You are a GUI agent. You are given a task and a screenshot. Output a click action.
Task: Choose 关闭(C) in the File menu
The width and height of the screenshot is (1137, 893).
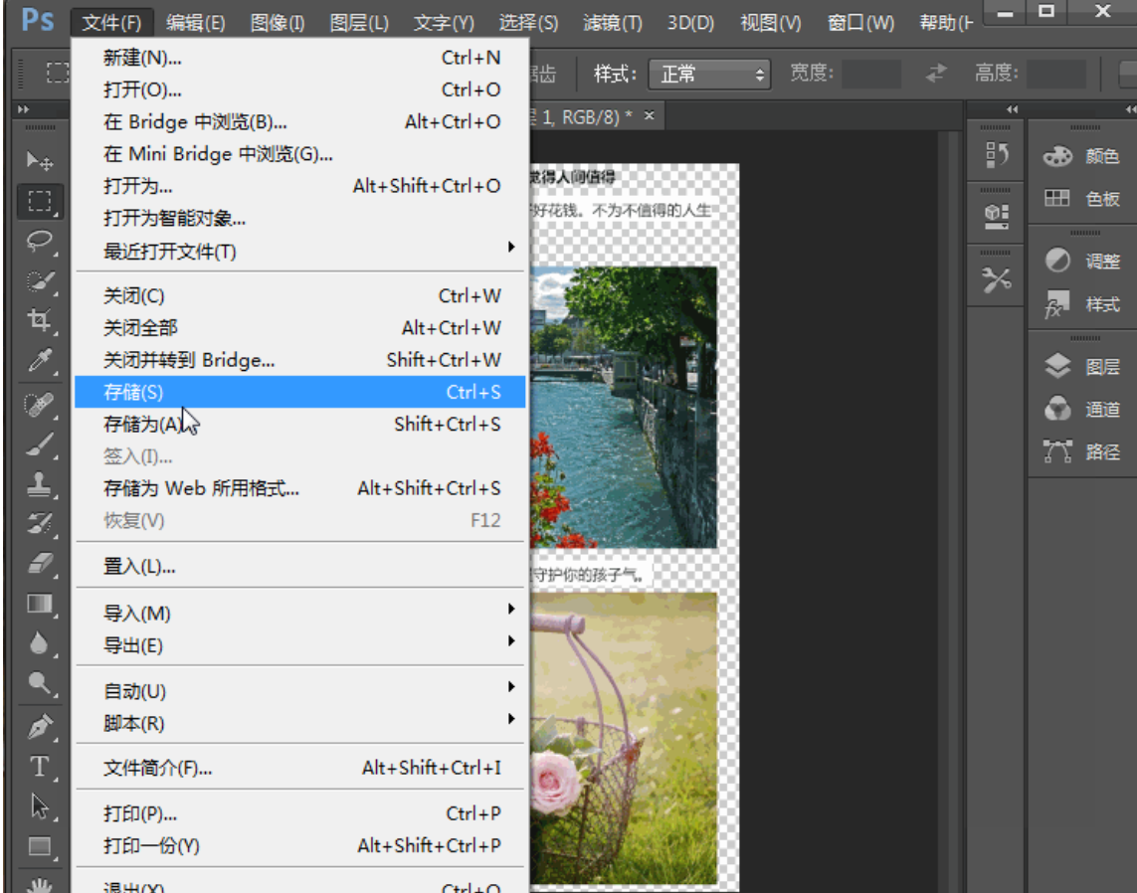300,295
